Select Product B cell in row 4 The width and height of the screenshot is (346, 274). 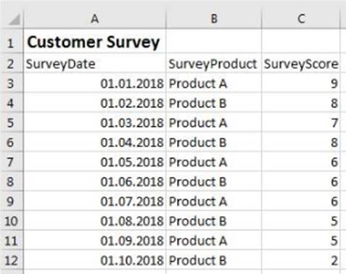tap(214, 103)
